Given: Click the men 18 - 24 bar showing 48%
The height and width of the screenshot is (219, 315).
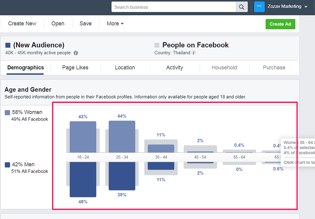Looking at the screenshot, I should [83, 179].
